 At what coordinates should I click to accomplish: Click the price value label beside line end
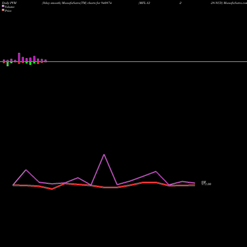tap(206, 184)
